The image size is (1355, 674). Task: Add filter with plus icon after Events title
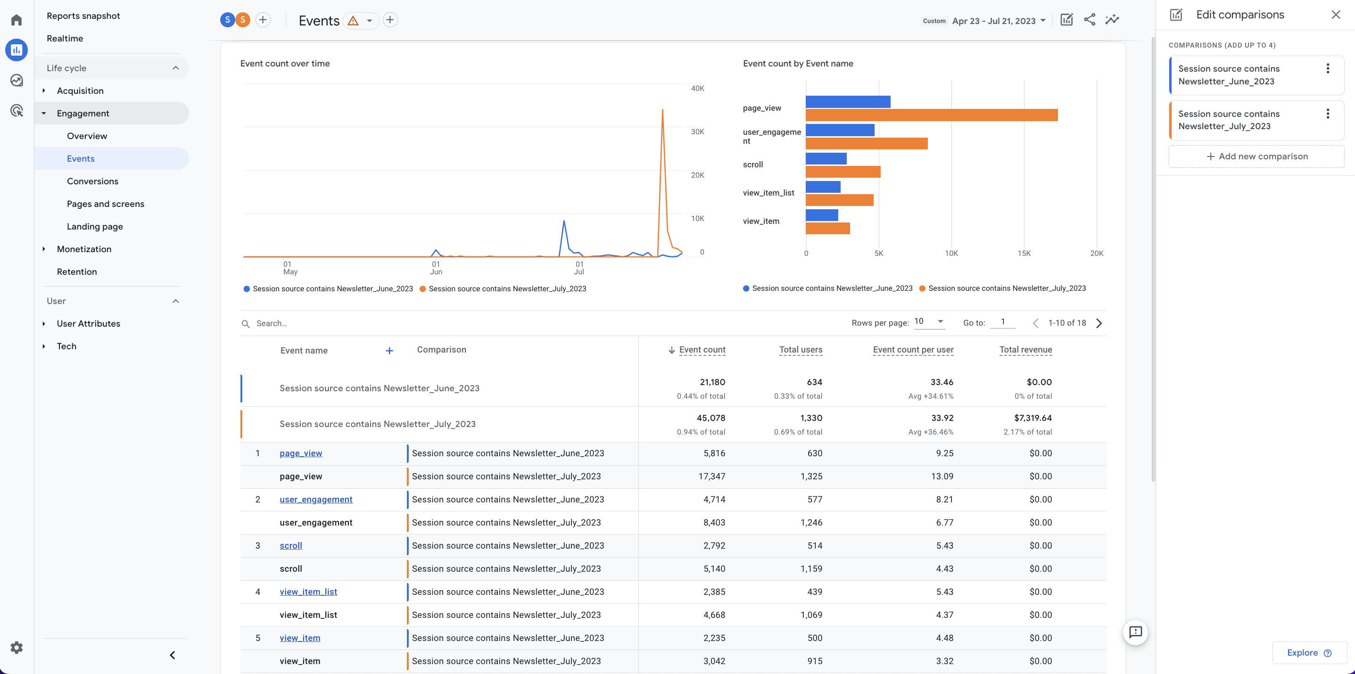(390, 20)
